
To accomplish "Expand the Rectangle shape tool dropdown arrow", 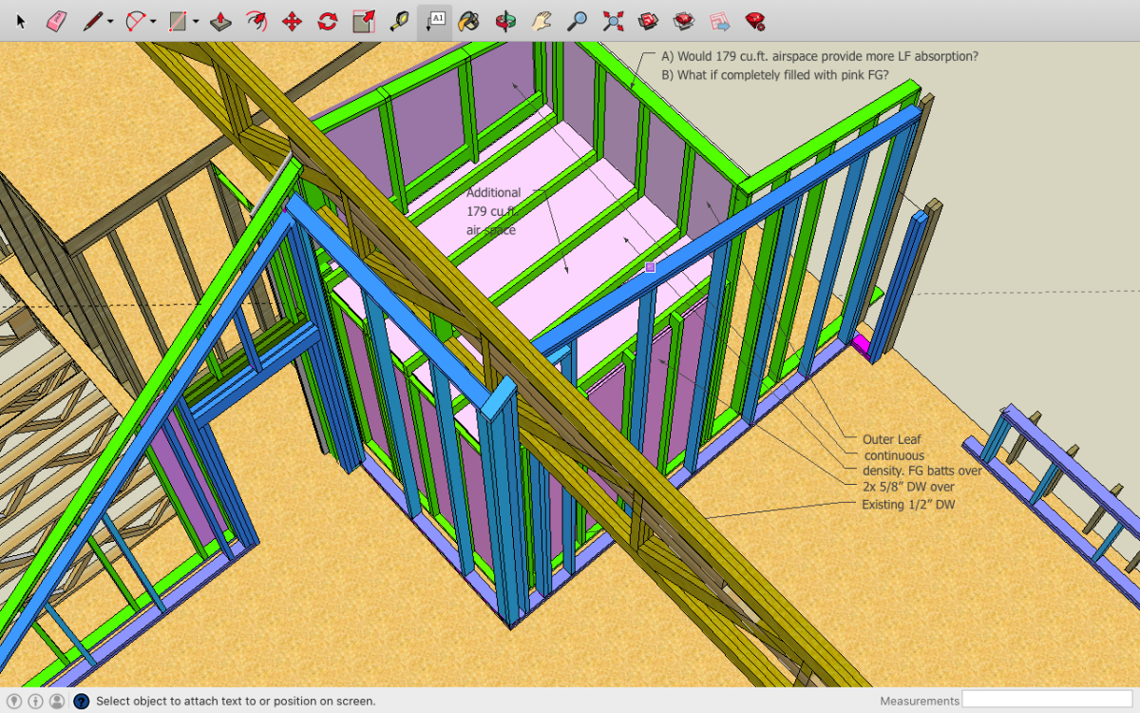I will [195, 21].
